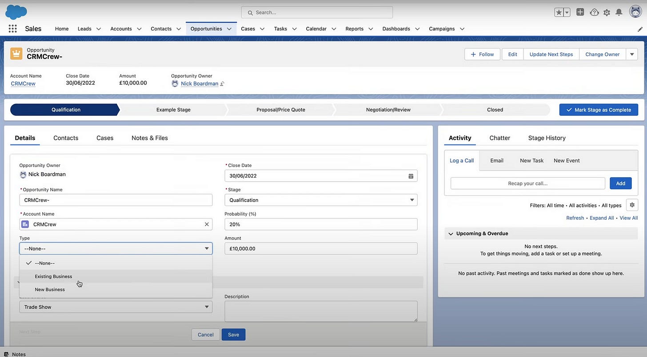Open more actions dropdown beside Change Owner
Viewport: 647px width, 357px height.
click(x=632, y=54)
